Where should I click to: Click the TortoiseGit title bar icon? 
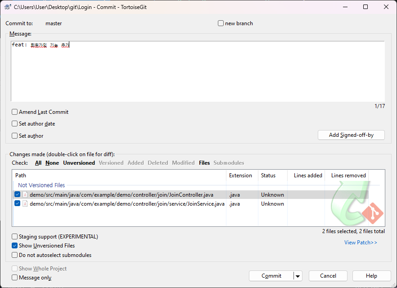(8, 7)
